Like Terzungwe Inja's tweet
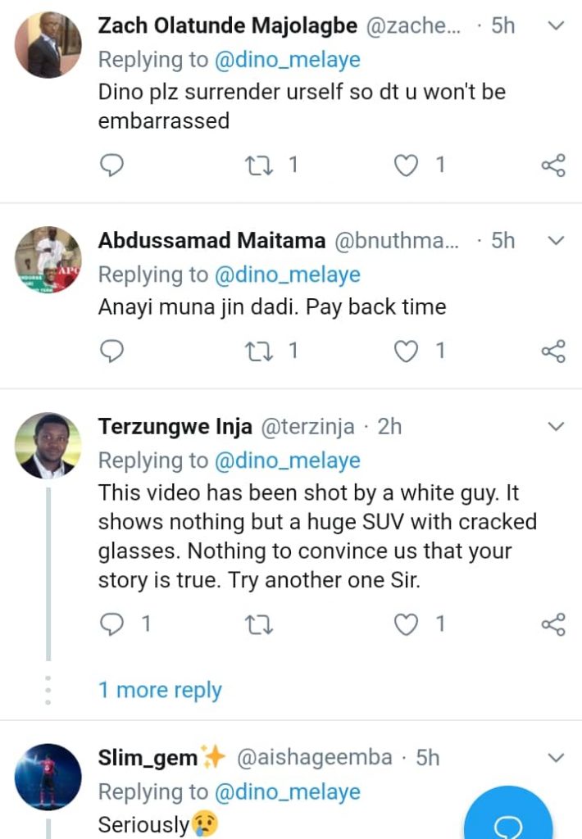Image resolution: width=582 pixels, height=839 pixels. click(x=407, y=624)
